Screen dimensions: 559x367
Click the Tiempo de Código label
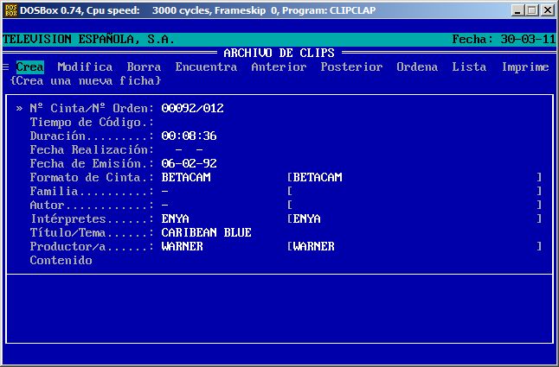click(x=92, y=122)
